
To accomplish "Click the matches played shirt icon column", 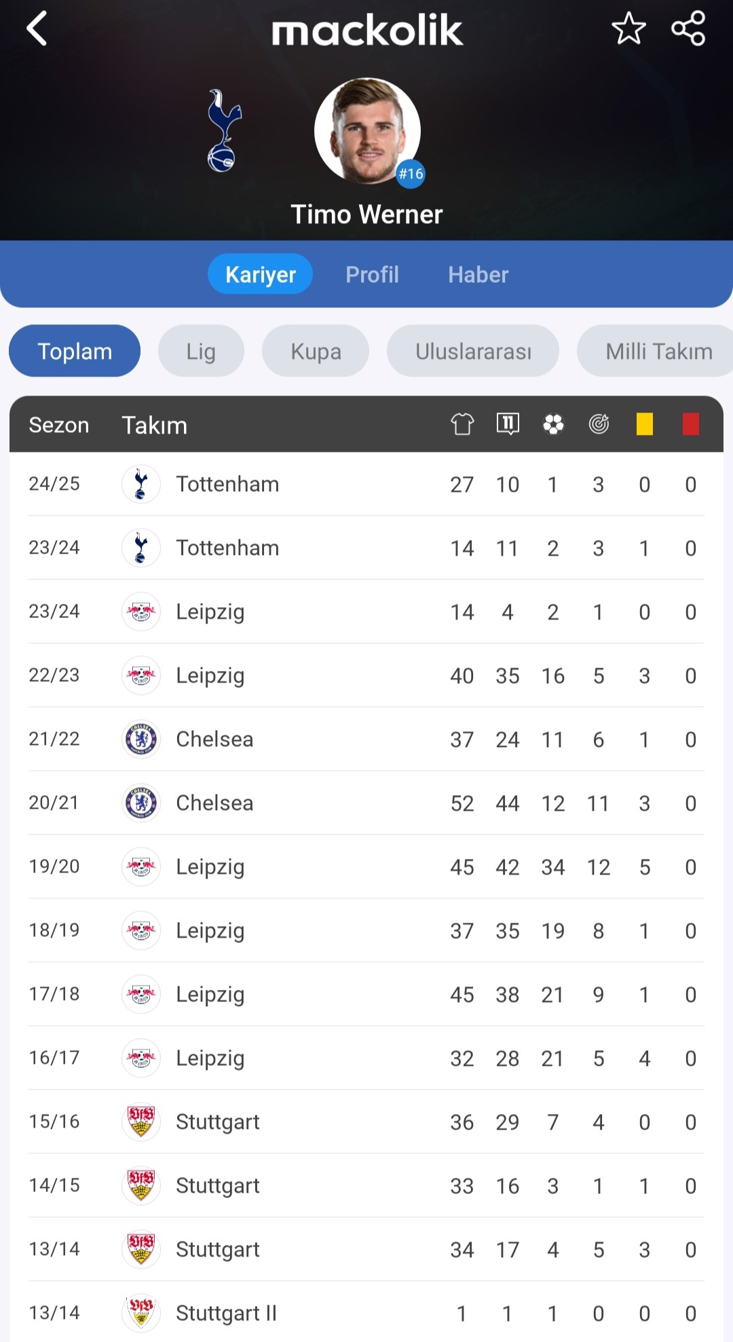I will pyautogui.click(x=462, y=424).
